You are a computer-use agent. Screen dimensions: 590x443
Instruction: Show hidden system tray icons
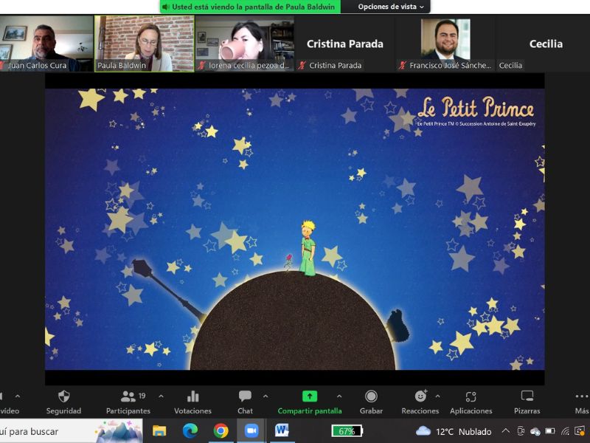click(x=506, y=431)
